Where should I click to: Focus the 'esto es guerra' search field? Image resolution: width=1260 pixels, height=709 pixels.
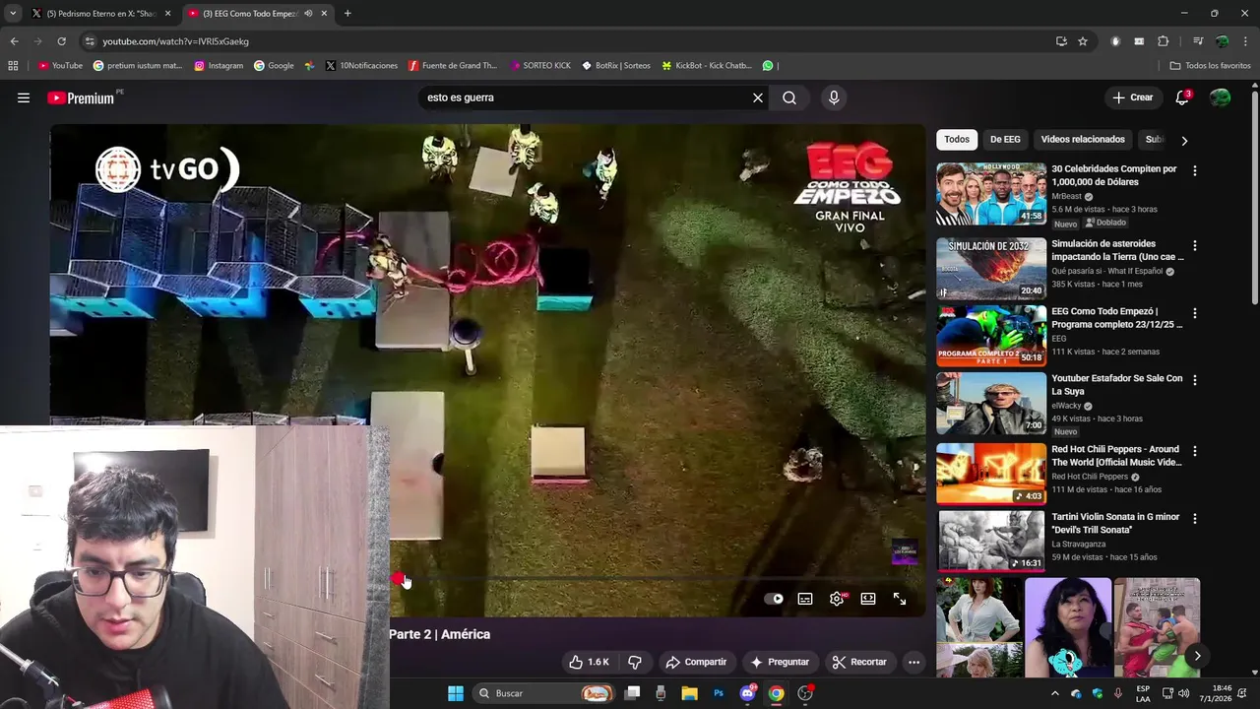click(x=586, y=97)
